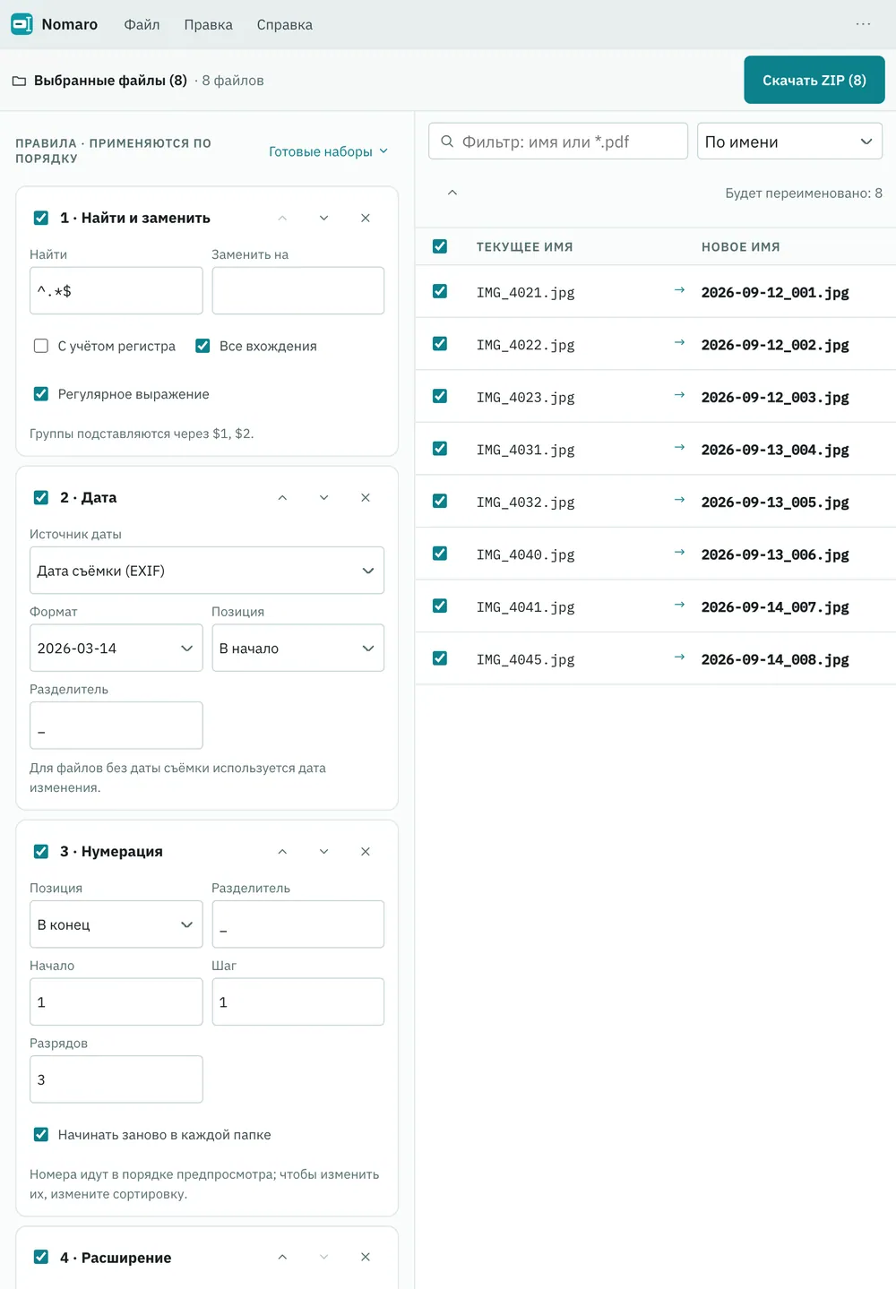
Task: Open the Справка menu
Action: [x=285, y=24]
